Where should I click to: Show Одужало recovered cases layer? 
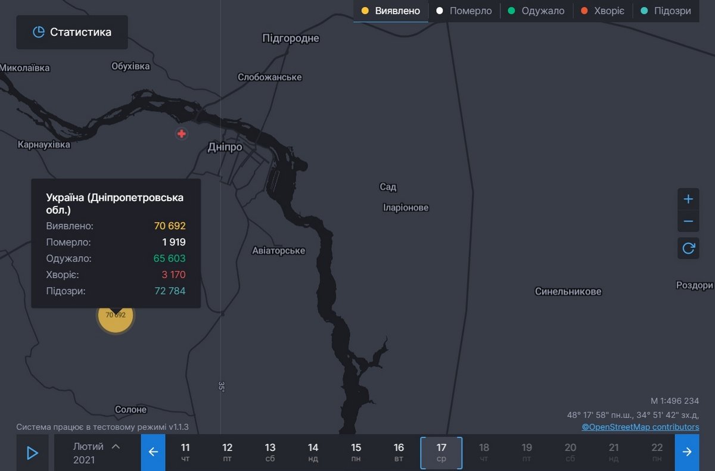point(536,11)
